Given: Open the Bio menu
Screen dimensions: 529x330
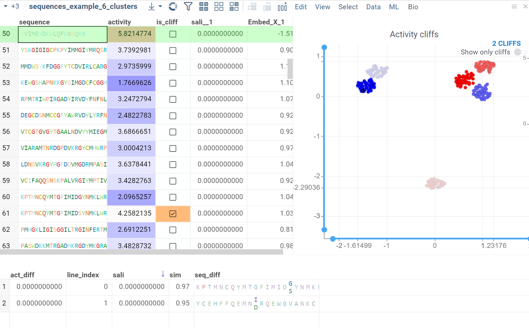Looking at the screenshot, I should point(413,7).
